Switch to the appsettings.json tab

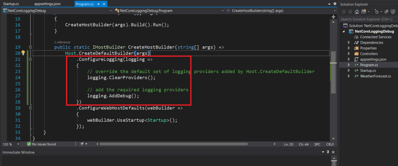(x=48, y=3)
